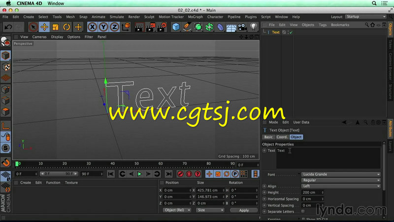Screen dimensions: 394x222
Task: Switch to Texture mode checkered cube
Action: pos(5,67)
